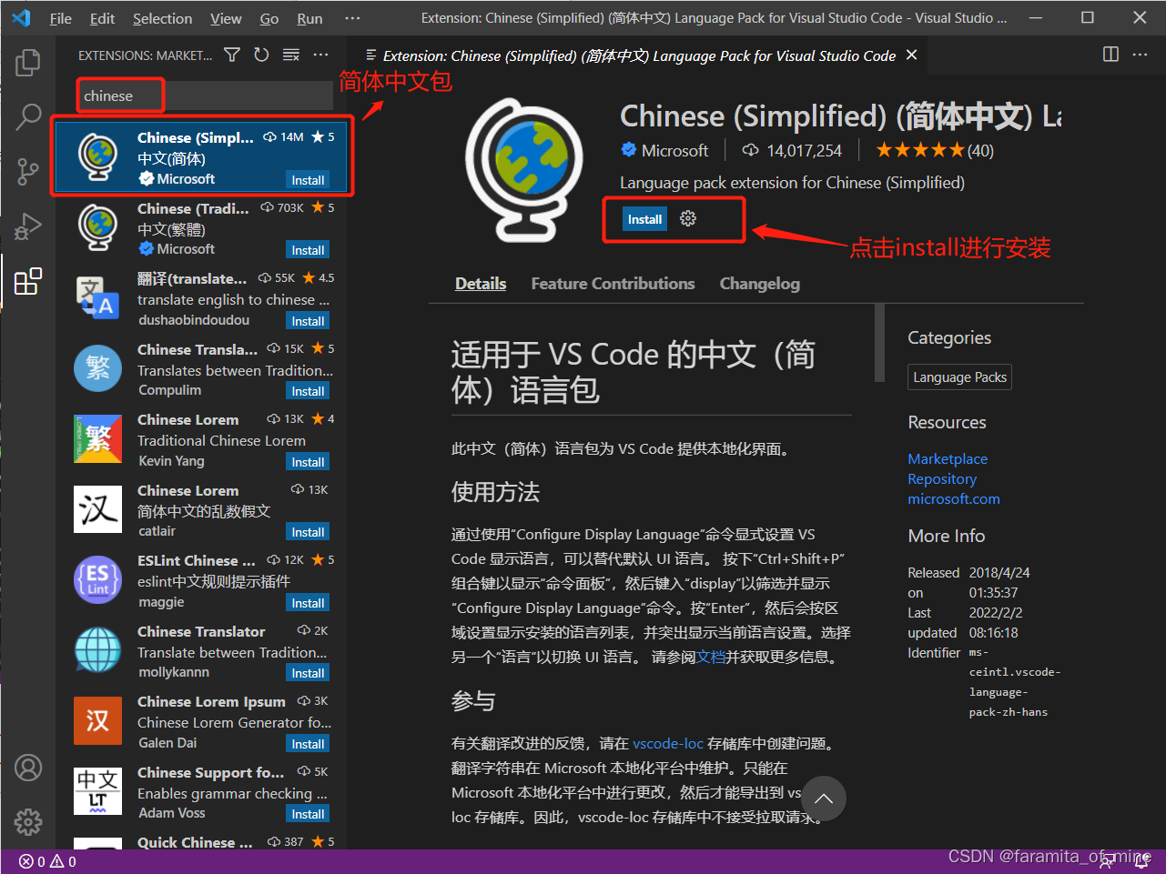The width and height of the screenshot is (1166, 874).
Task: Switch to the Changelog tab
Action: tap(759, 284)
